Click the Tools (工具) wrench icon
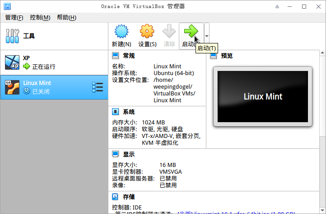Image resolution: width=326 pixels, height=214 pixels. point(12,36)
